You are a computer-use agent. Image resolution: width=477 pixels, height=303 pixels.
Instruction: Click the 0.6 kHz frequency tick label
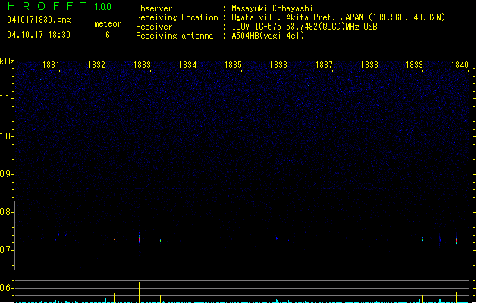5,288
